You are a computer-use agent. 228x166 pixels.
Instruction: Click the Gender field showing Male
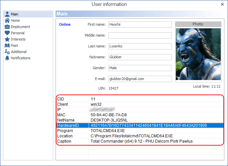tap(140, 68)
